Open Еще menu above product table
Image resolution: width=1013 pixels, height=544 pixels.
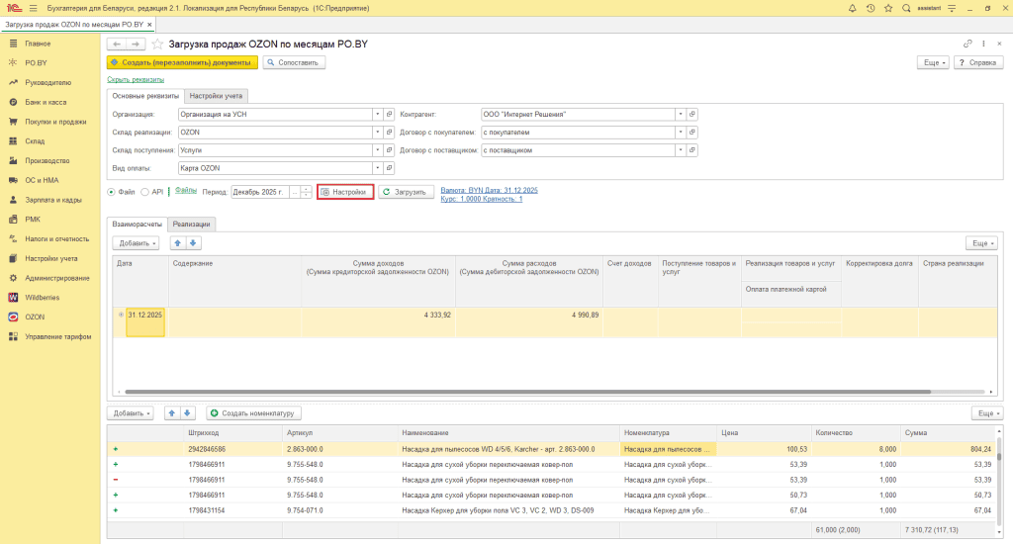pos(986,413)
